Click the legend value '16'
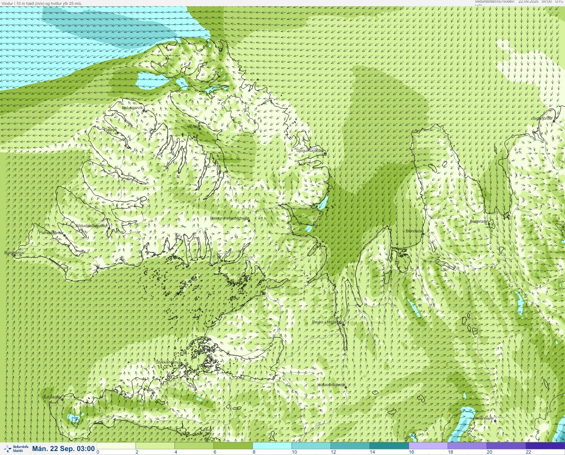 pos(411,452)
